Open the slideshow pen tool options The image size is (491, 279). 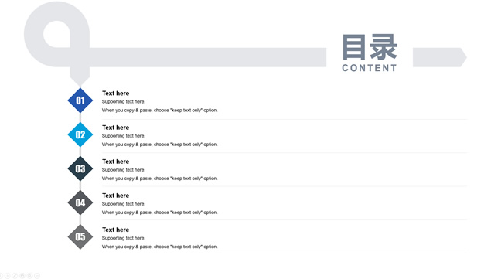pyautogui.click(x=15, y=276)
